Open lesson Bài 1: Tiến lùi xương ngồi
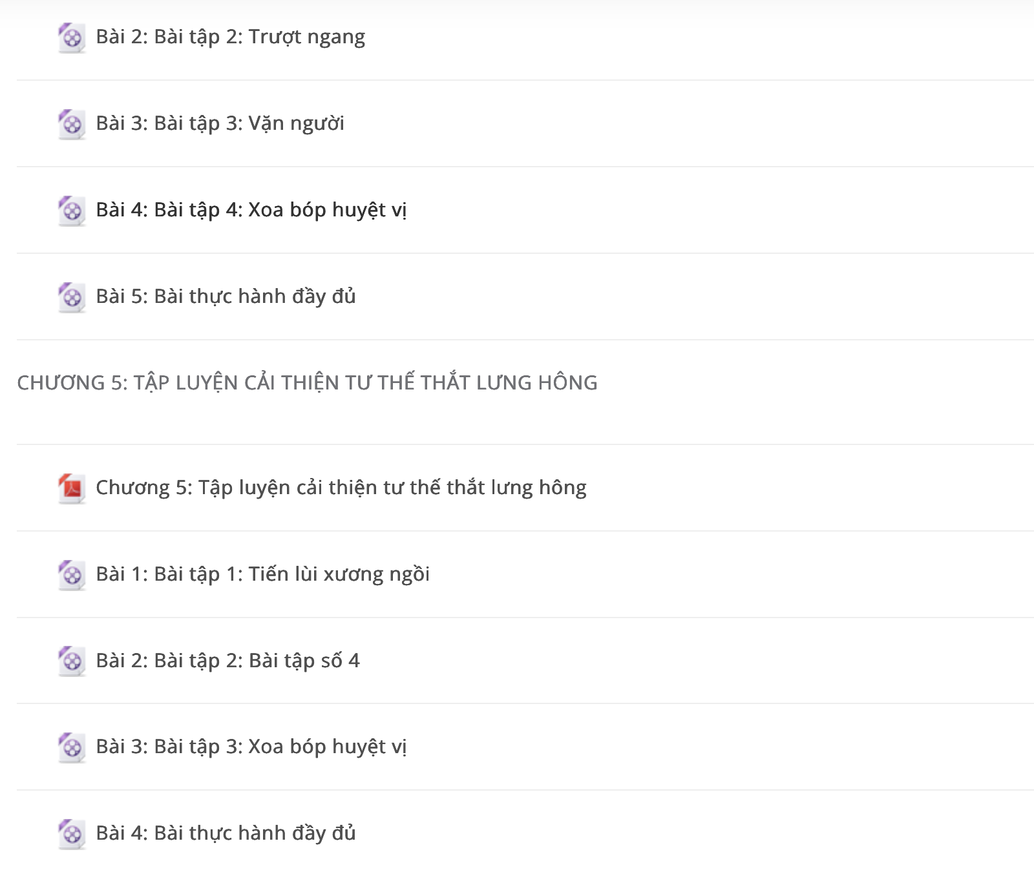 coord(262,574)
